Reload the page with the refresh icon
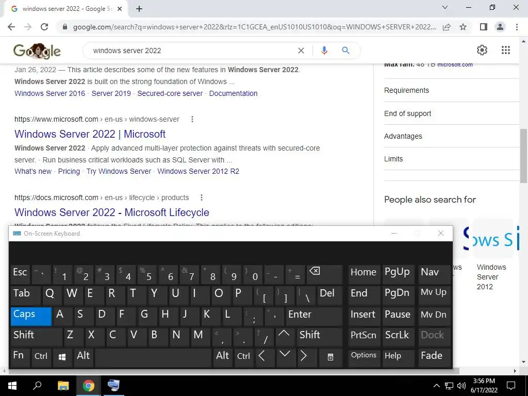The height and width of the screenshot is (396, 528). point(44,27)
